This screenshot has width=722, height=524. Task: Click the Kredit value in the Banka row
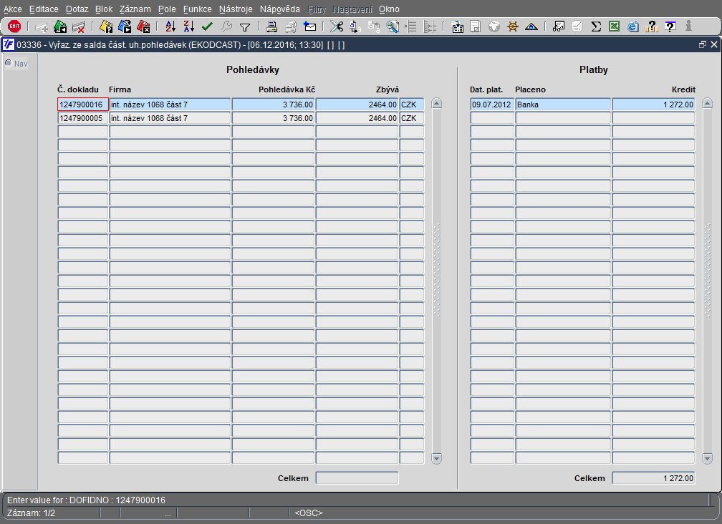(x=653, y=105)
